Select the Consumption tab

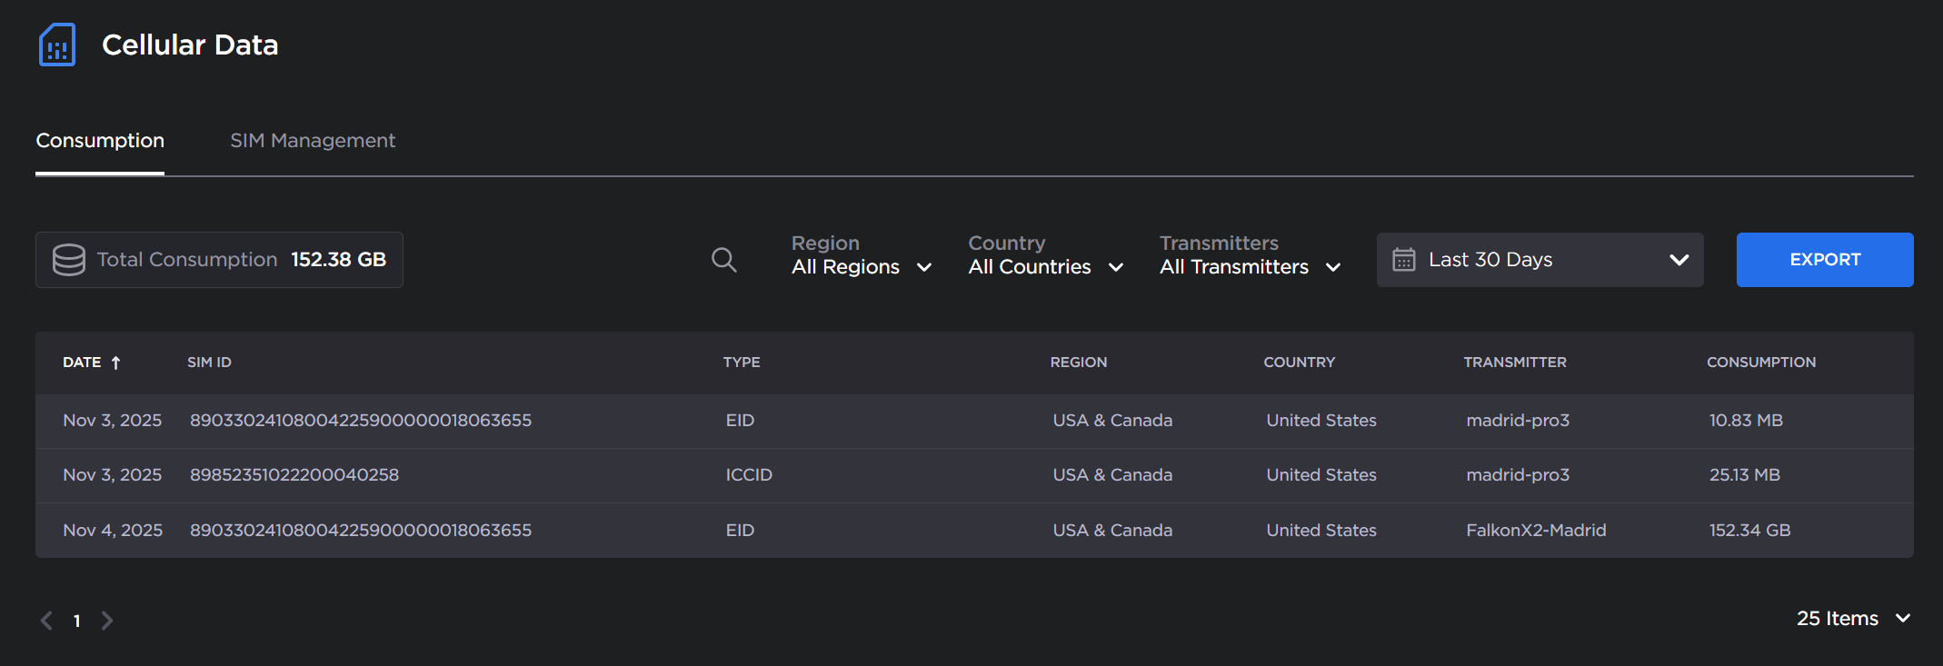pyautogui.click(x=100, y=141)
